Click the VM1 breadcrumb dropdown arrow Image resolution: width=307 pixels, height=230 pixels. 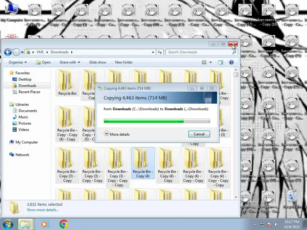47,52
